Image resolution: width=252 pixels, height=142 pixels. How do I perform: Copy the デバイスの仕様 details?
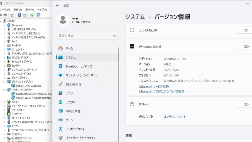click(x=244, y=30)
